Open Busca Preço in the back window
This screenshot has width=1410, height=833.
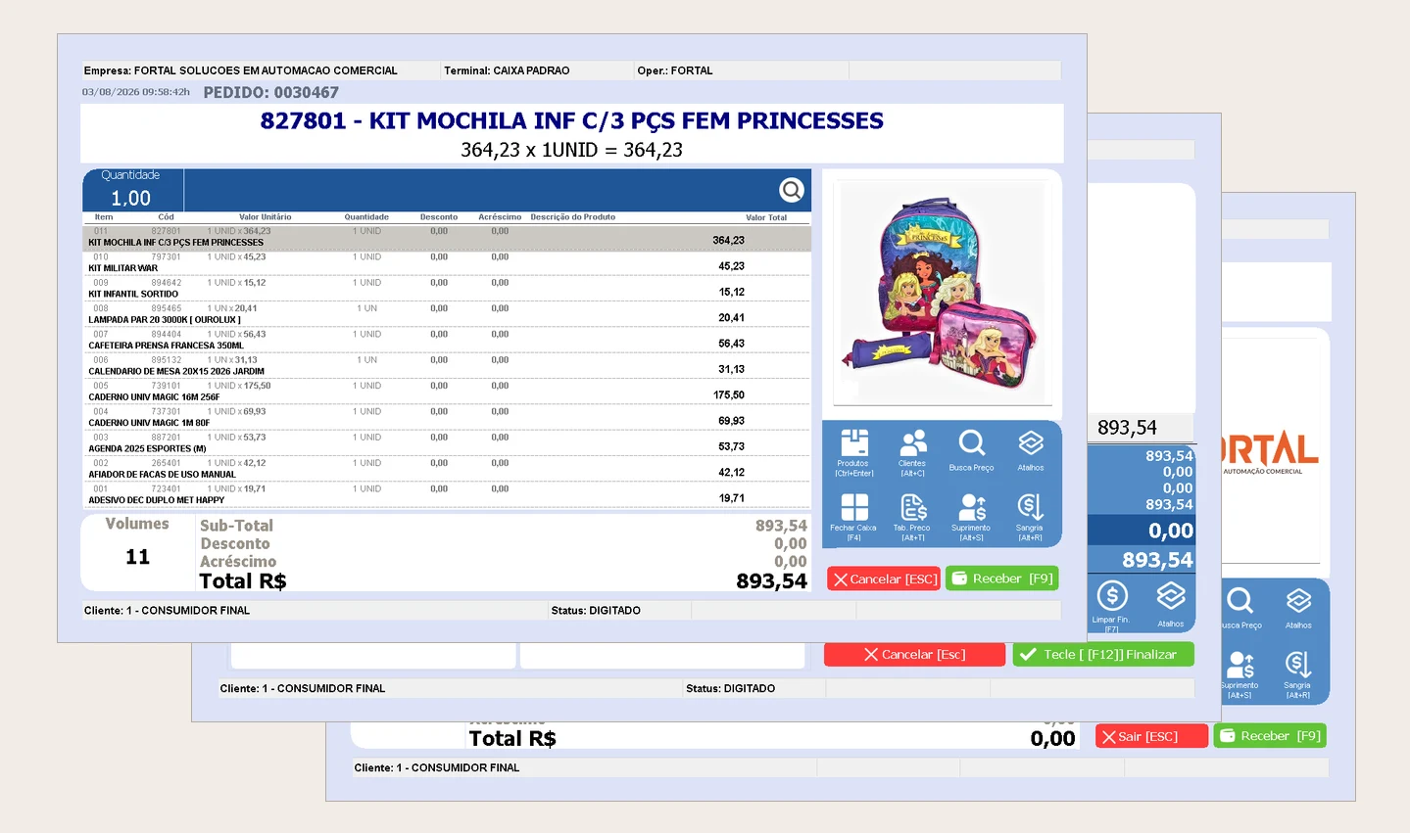pos(1240,608)
